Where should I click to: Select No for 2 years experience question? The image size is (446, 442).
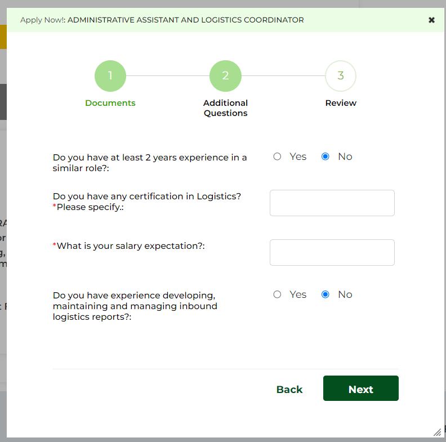[x=325, y=157]
